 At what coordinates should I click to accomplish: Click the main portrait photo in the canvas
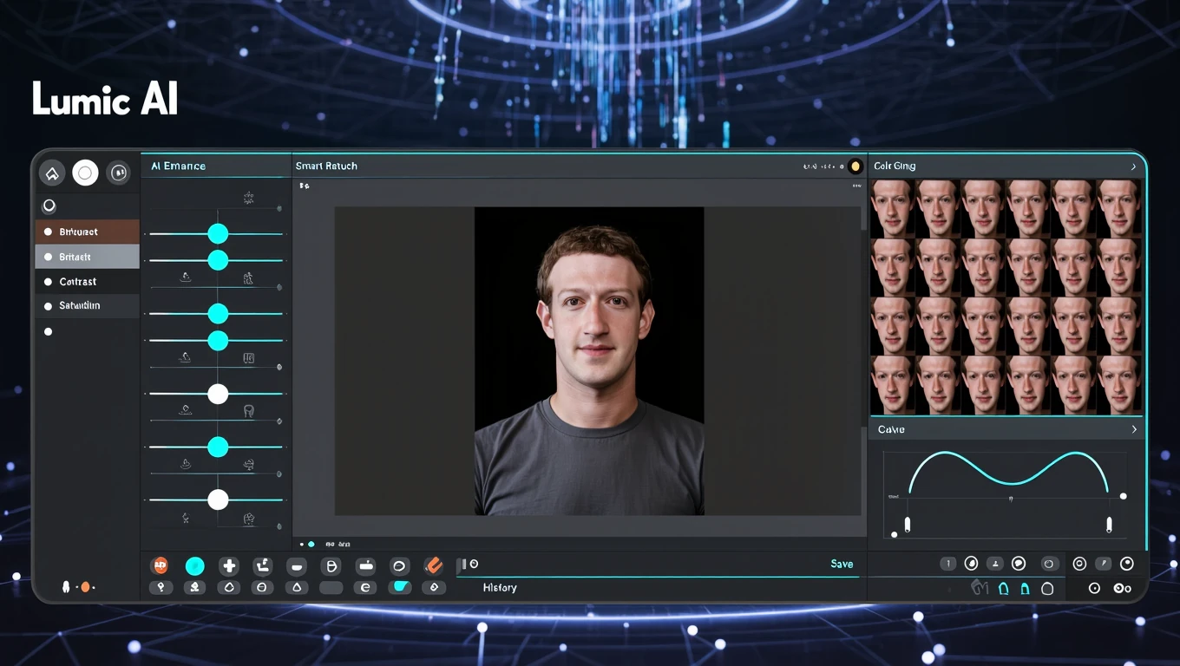click(589, 361)
